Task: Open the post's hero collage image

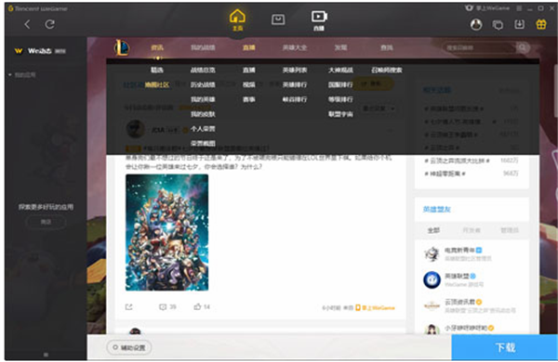Action: [166, 232]
